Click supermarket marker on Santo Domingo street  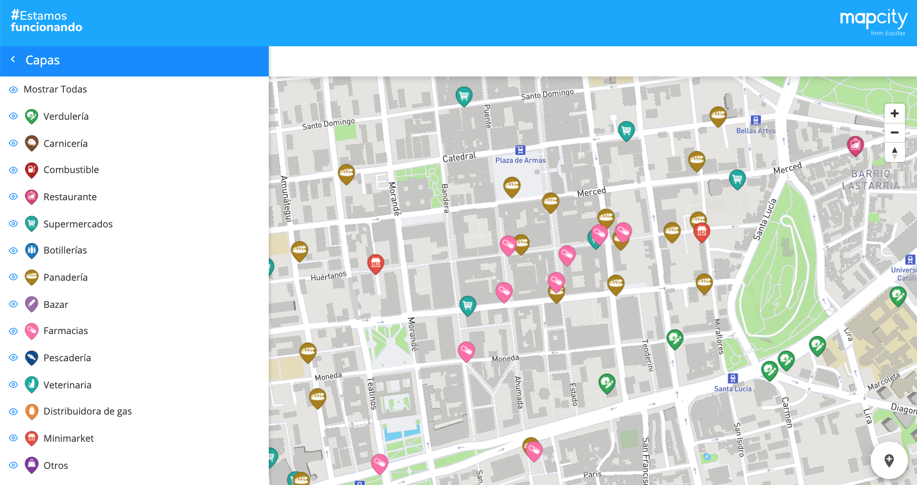(464, 95)
